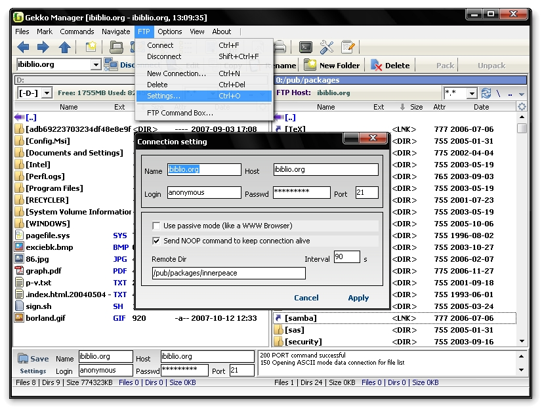This screenshot has height=408, width=542.
Task: Click the Settings link at bottom left
Action: tap(33, 371)
